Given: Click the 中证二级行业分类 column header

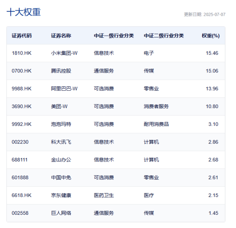Looking at the screenshot, I should [164, 36].
